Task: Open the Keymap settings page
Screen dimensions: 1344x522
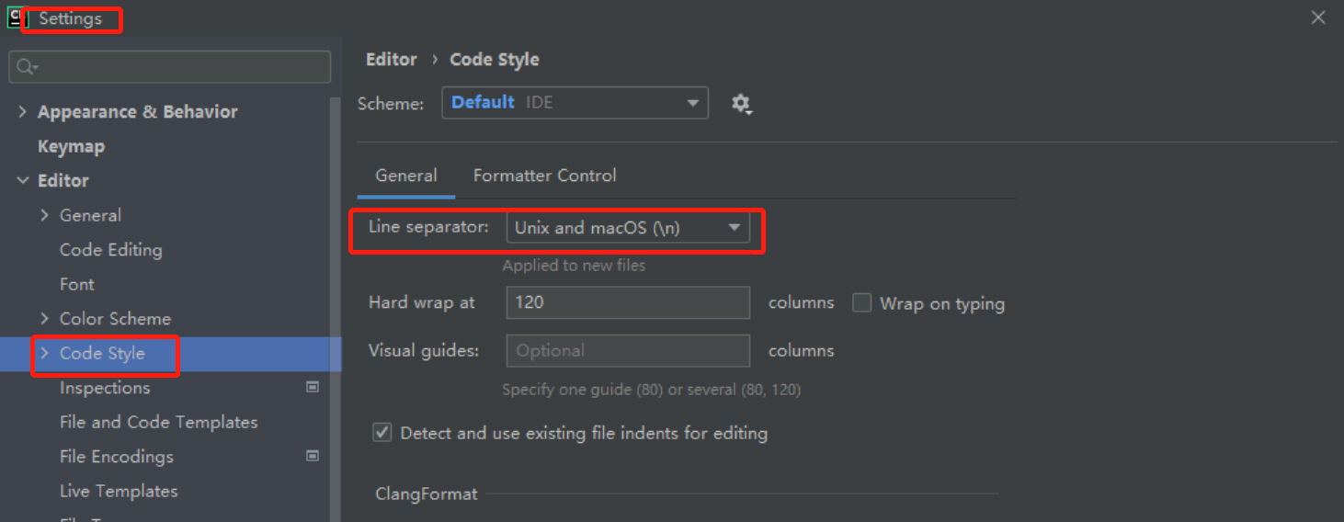Action: (71, 146)
